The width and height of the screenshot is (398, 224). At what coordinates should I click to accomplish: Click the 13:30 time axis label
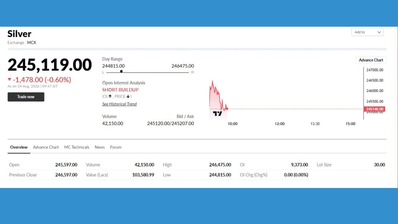(x=315, y=124)
